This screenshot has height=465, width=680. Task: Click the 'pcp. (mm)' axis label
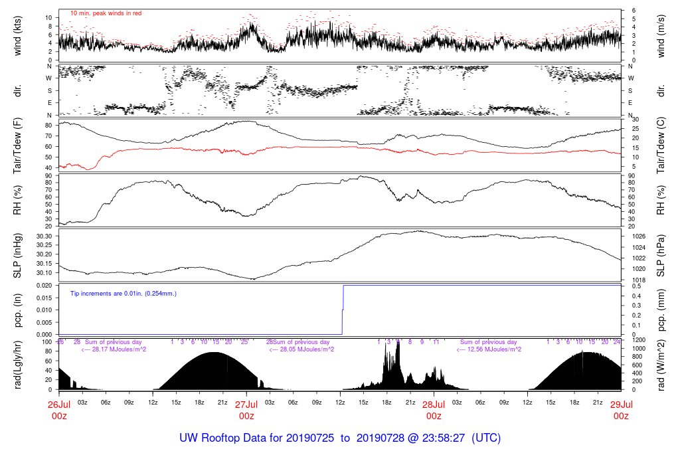(x=661, y=310)
